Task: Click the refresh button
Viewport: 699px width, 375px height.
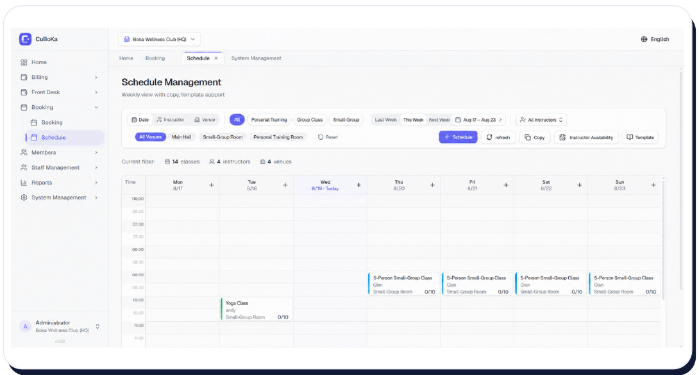Action: click(x=498, y=137)
